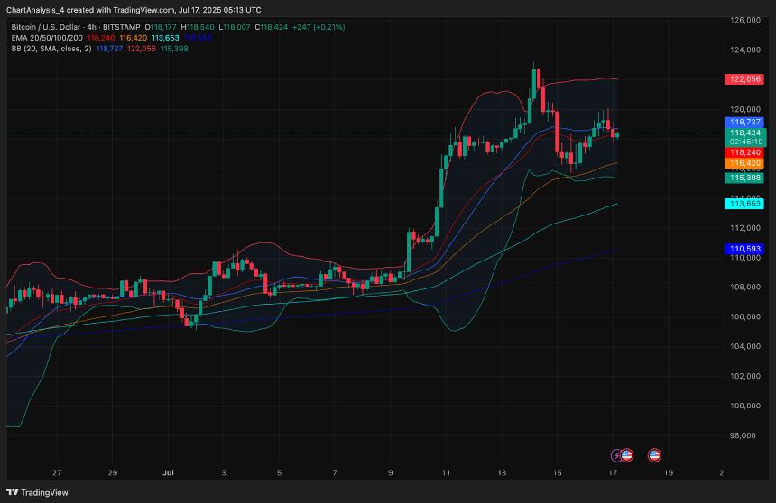Click the Jul label on the time axis

pyautogui.click(x=169, y=471)
